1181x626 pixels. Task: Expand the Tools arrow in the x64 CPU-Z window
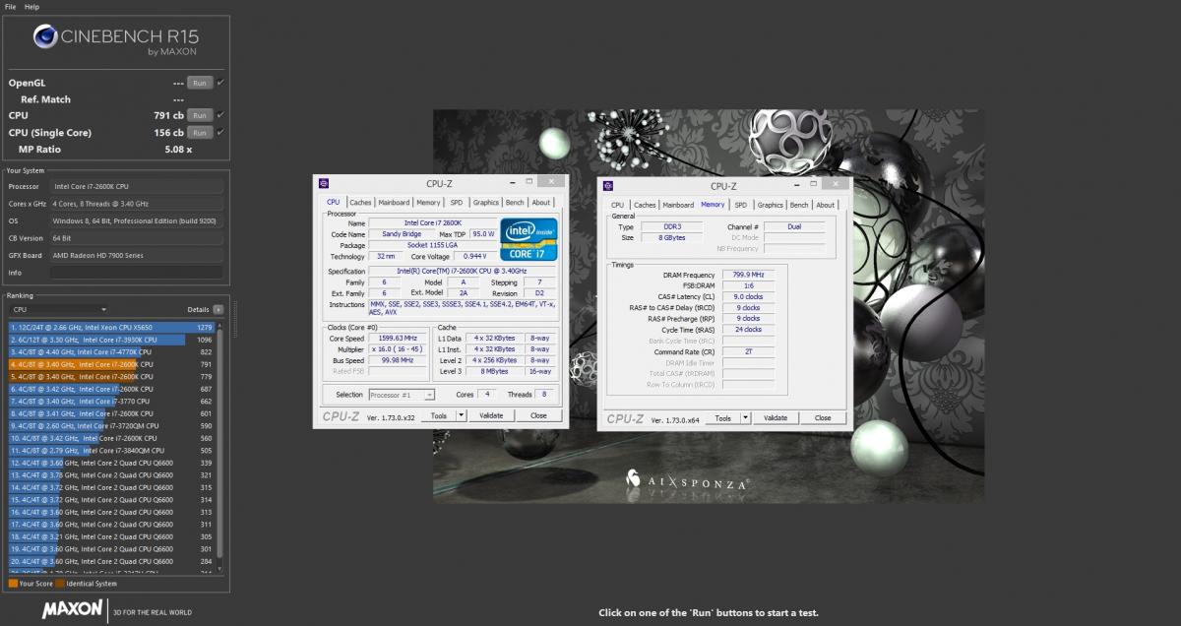[745, 418]
